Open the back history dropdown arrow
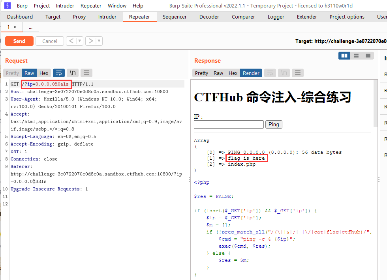The width and height of the screenshot is (387, 280). [x=80, y=41]
